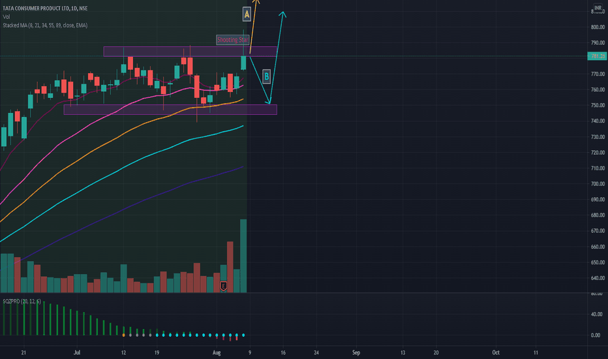Click the INR currency label
The image size is (608, 359).
click(x=598, y=8)
